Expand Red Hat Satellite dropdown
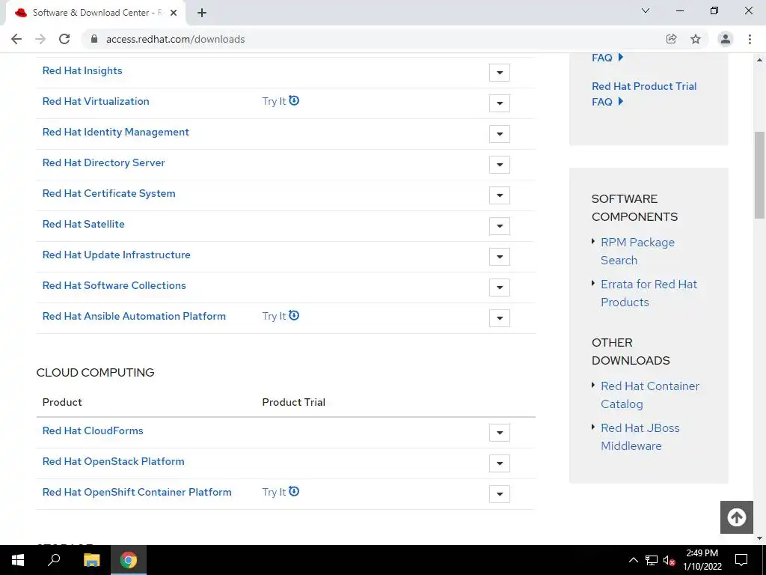The width and height of the screenshot is (766, 575). click(x=499, y=226)
